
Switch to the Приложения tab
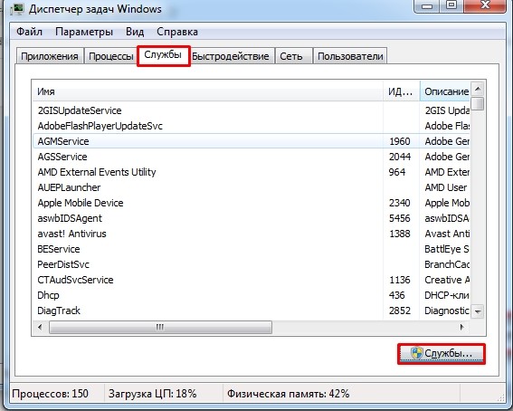pyautogui.click(x=50, y=56)
